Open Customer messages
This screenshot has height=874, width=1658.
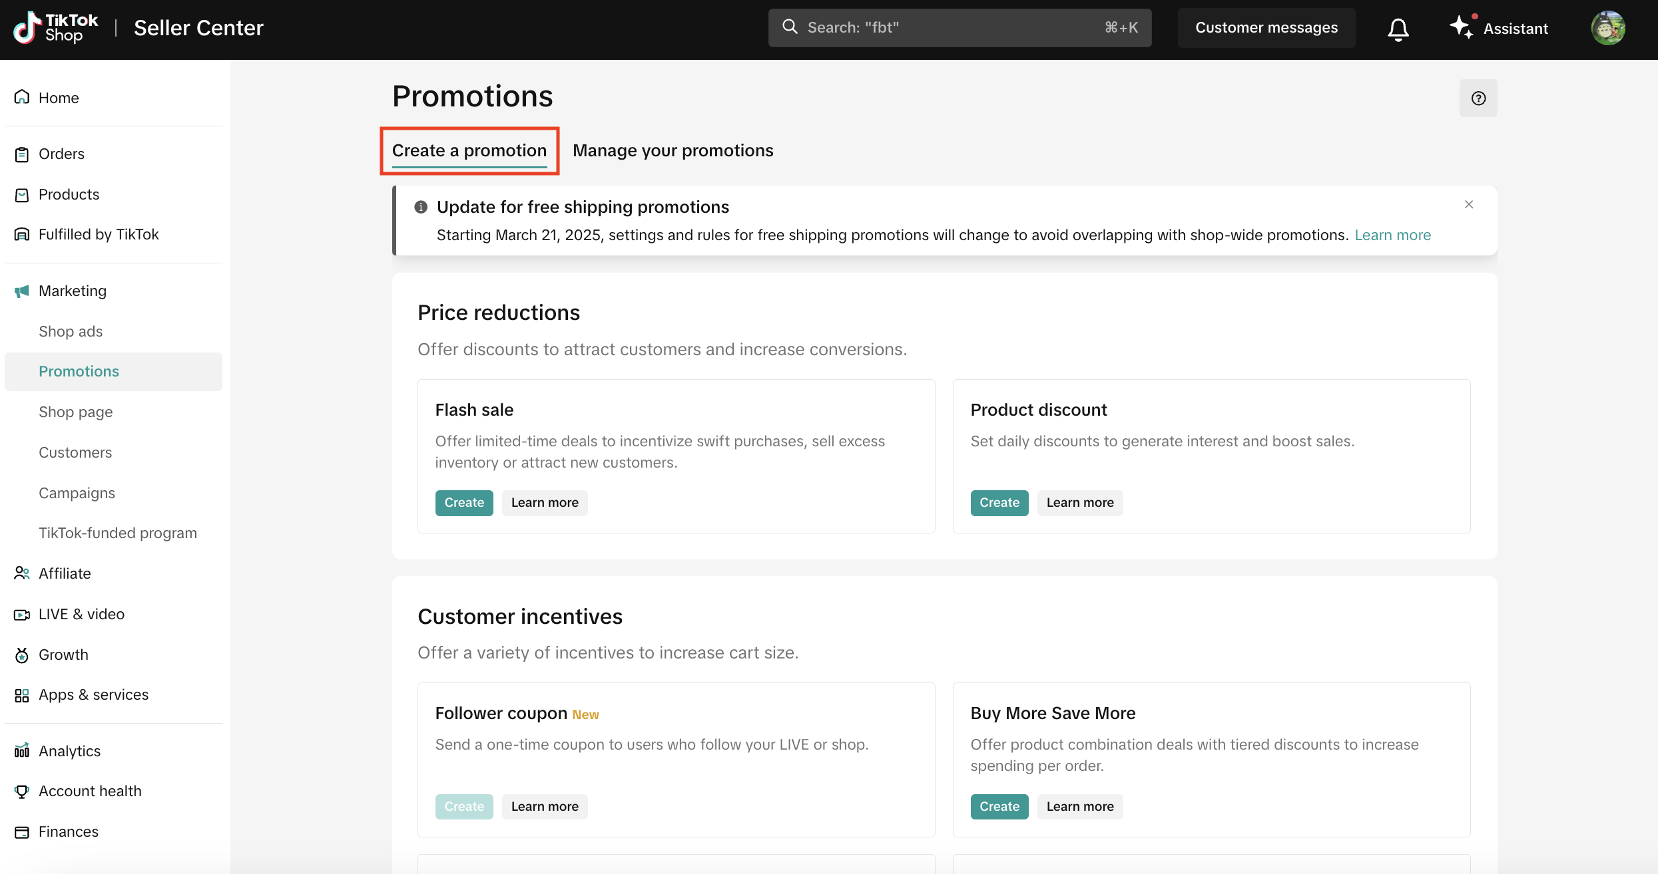click(1266, 27)
